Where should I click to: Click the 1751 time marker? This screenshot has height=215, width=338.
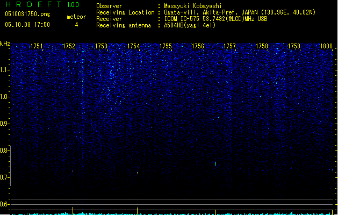tap(37, 46)
